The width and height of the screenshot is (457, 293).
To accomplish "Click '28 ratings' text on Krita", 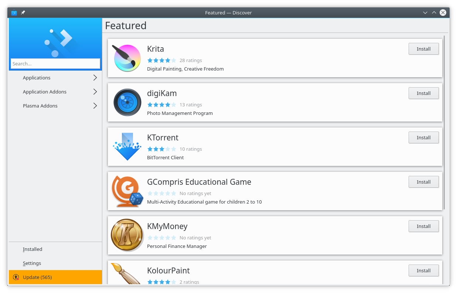I will coord(191,60).
